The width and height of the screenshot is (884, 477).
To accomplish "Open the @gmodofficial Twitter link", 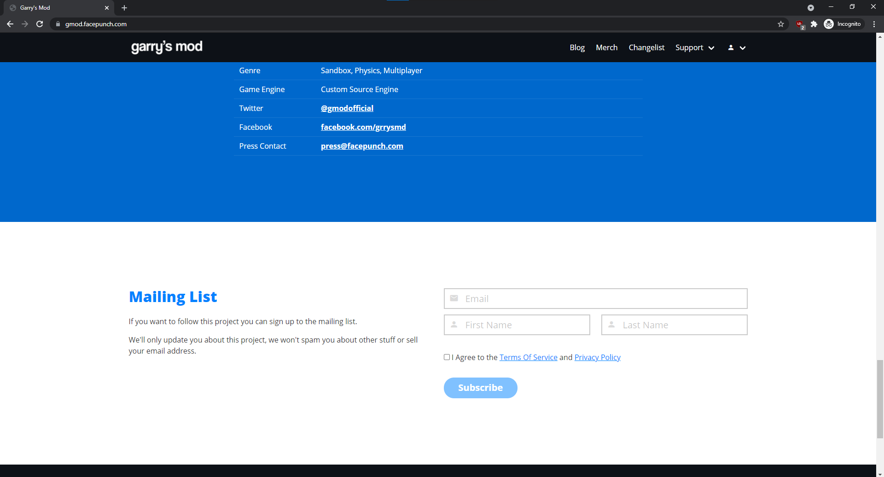I will coord(347,108).
